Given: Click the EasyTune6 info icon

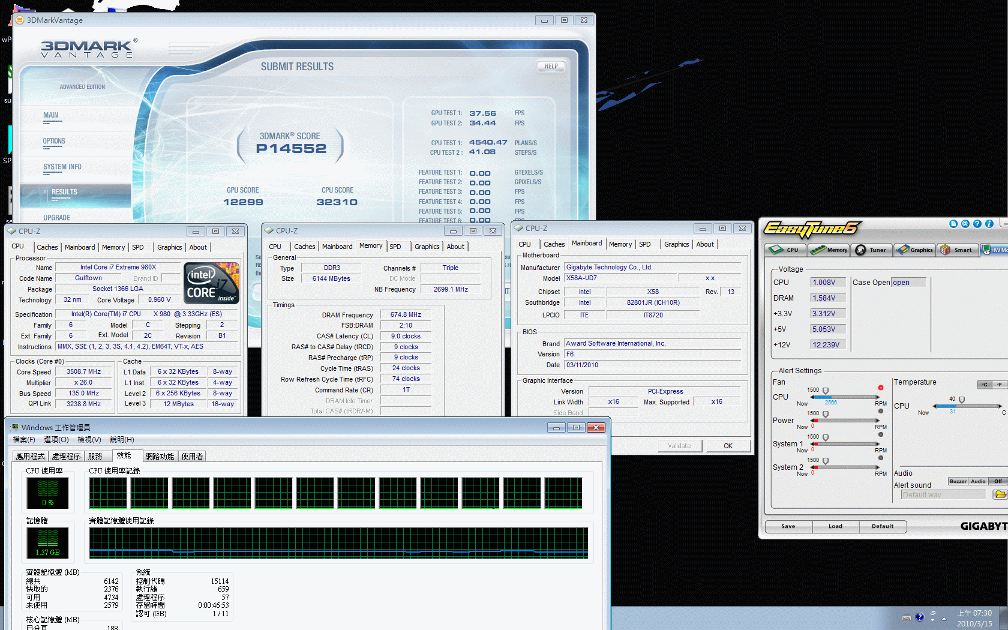Looking at the screenshot, I should [989, 224].
